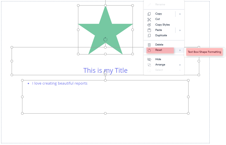Expand the Arrange submenu arrow

pyautogui.click(x=180, y=65)
